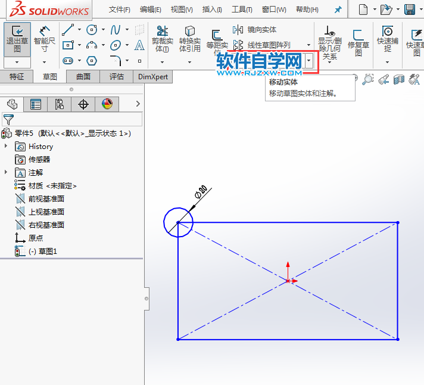Toggle the menu bar pin
The image size is (424, 385).
pos(338,10)
